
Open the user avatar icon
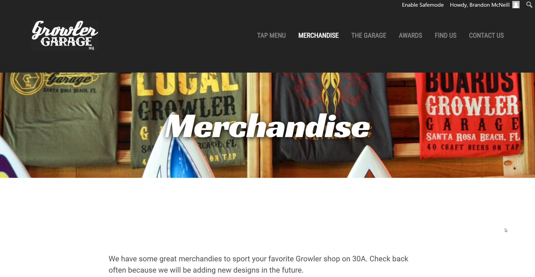coord(516,5)
